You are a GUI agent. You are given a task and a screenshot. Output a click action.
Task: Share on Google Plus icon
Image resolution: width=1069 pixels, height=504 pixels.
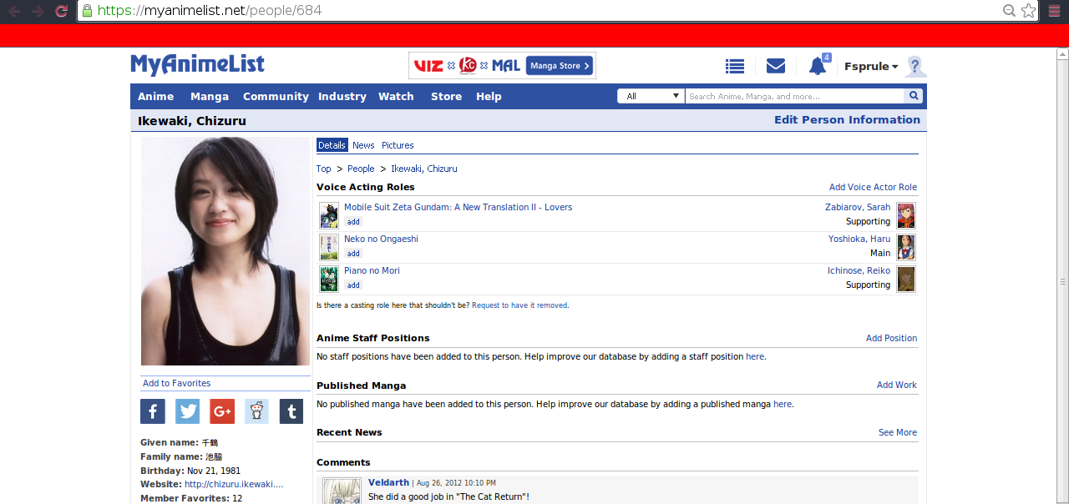pyautogui.click(x=222, y=411)
